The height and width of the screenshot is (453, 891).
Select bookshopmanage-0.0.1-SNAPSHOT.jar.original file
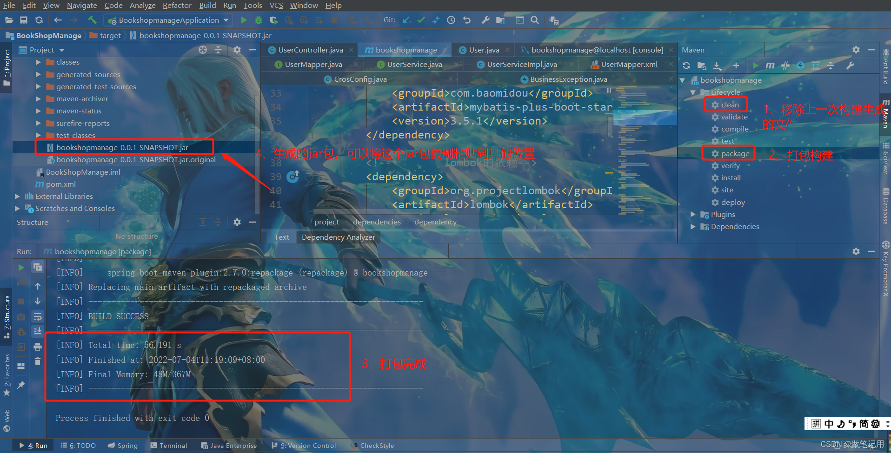[x=136, y=159]
